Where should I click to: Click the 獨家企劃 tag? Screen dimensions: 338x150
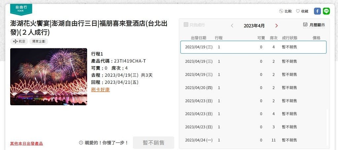(39, 41)
